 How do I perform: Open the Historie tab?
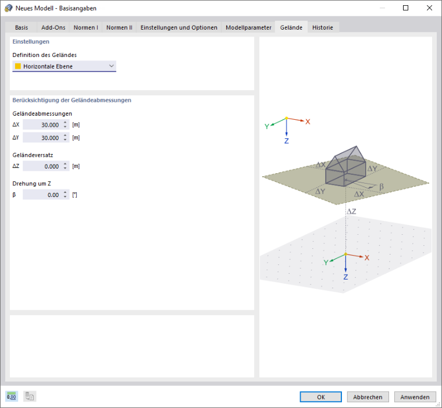point(323,27)
